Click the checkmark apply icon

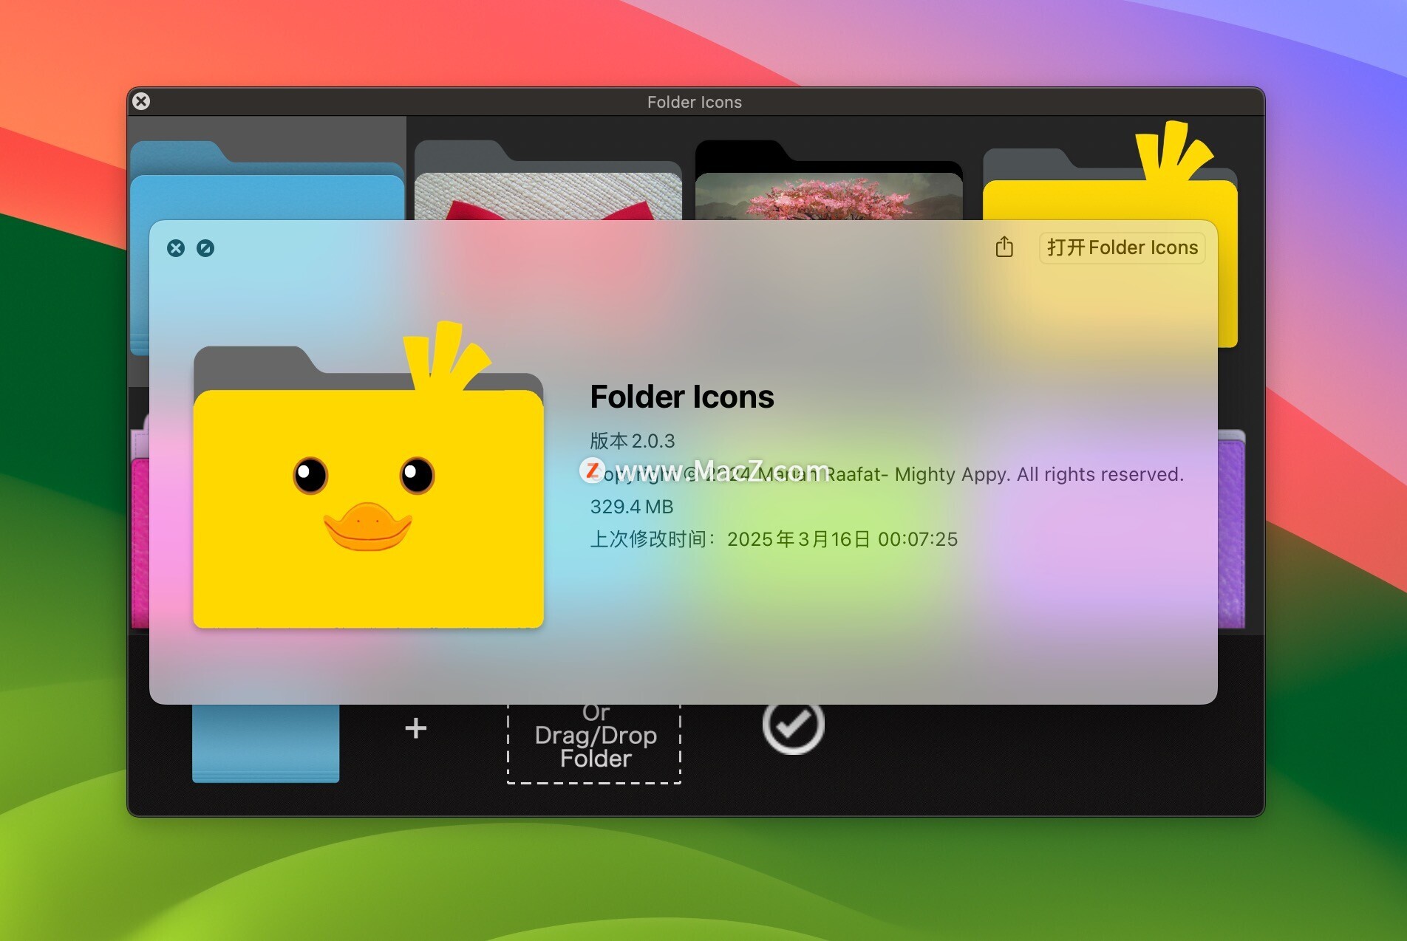pos(793,725)
